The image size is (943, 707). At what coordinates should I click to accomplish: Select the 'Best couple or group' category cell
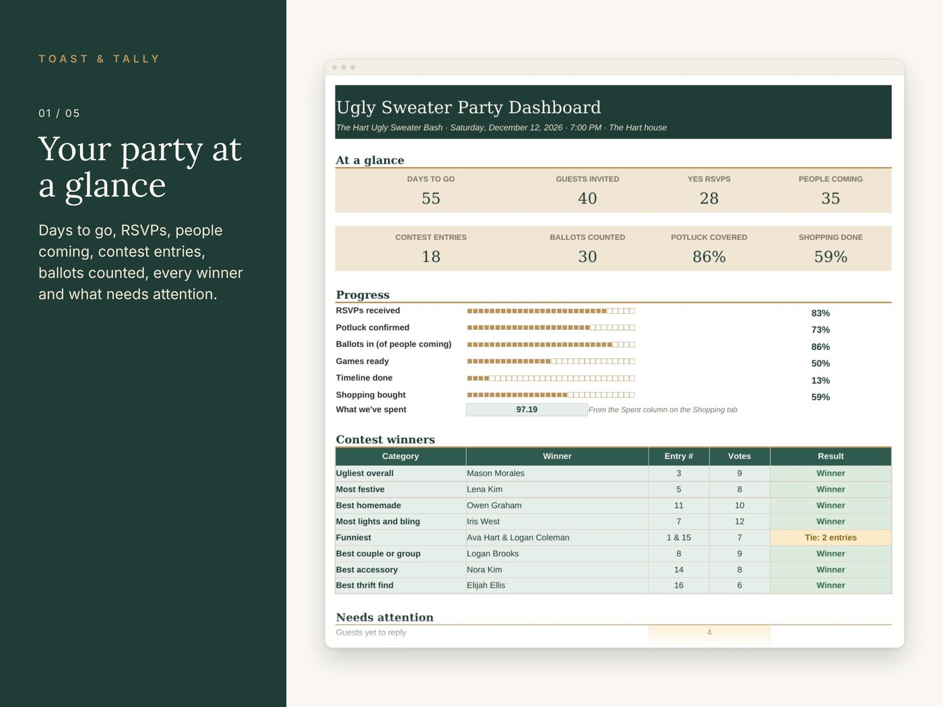pos(401,554)
